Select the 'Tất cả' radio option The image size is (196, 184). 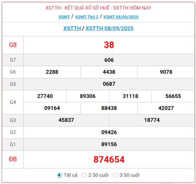tap(59, 175)
